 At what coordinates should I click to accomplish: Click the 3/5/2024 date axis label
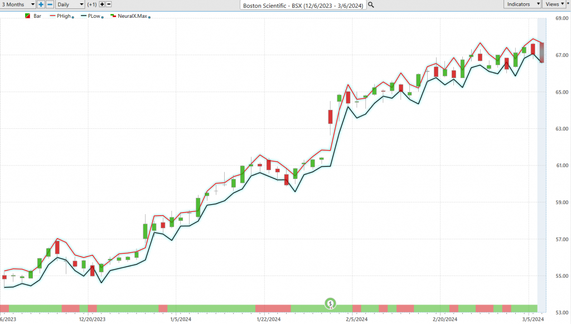point(533,320)
